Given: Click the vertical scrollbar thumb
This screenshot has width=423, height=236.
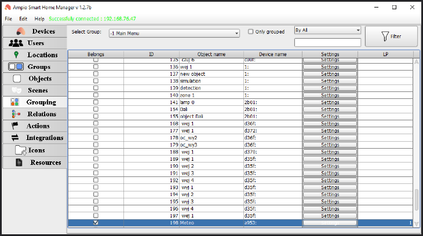Looking at the screenshot, I should (x=417, y=200).
